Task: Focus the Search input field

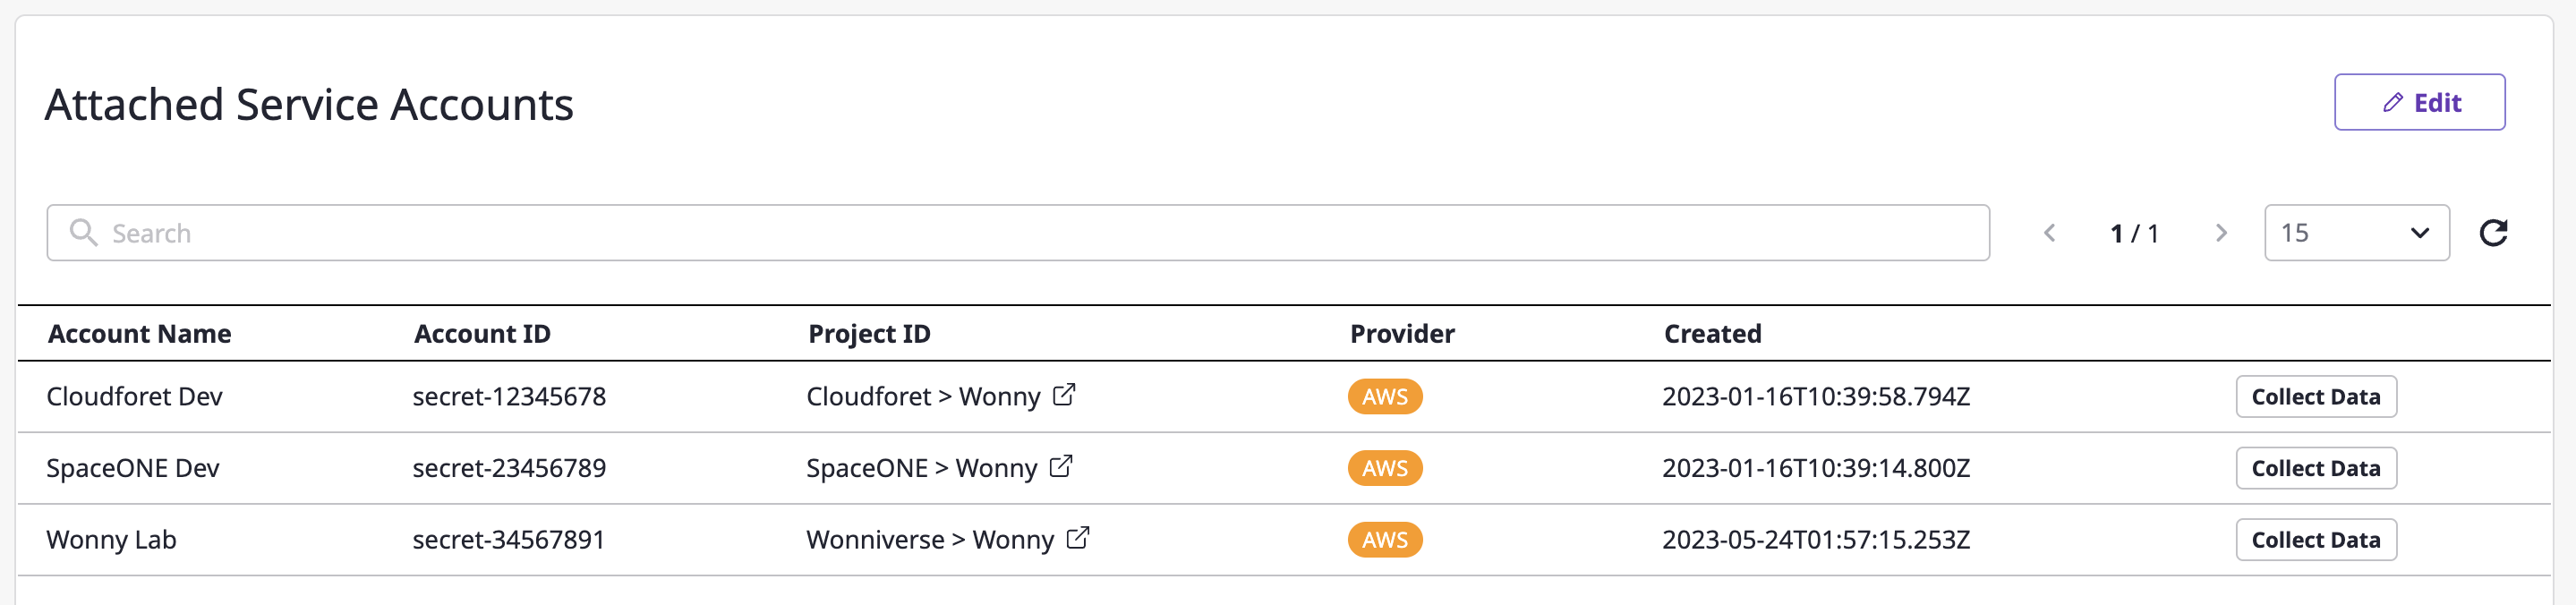Action: [x=1016, y=233]
